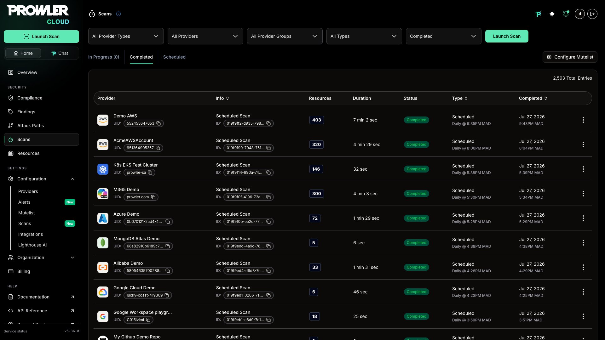This screenshot has width=605, height=340.
Task: Open Integrations under Configuration
Action: click(31, 234)
